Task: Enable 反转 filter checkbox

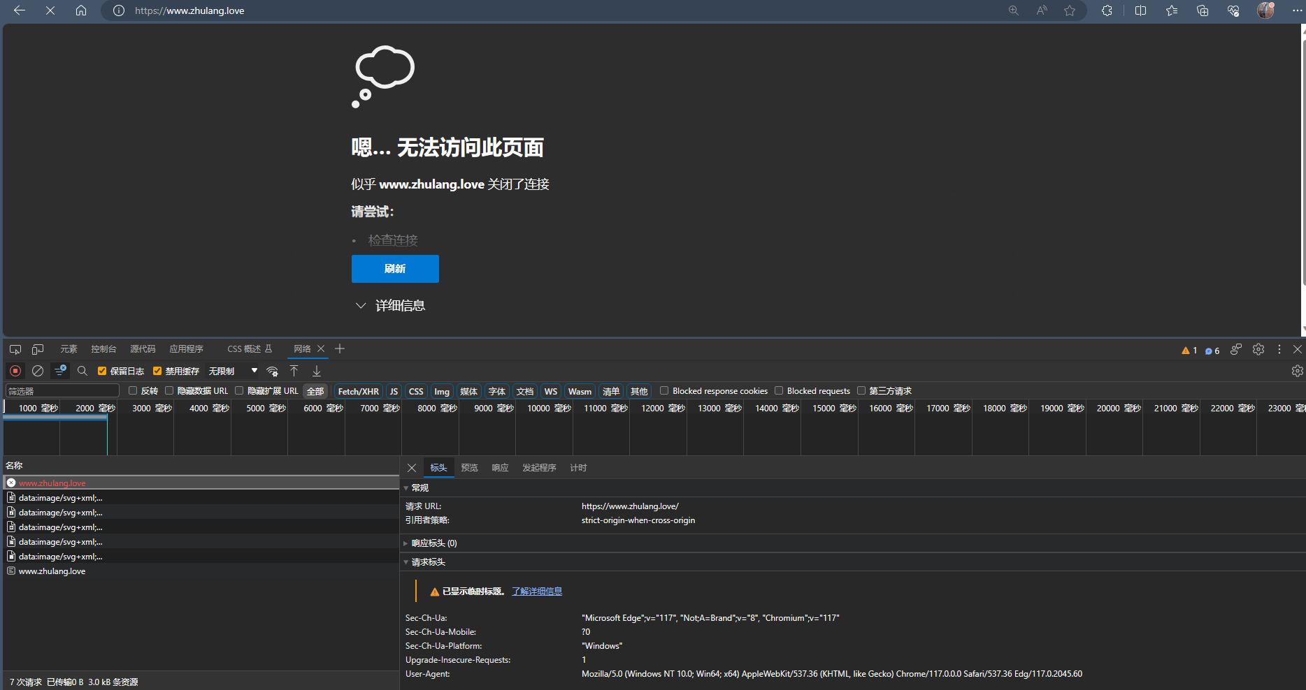Action: click(133, 390)
